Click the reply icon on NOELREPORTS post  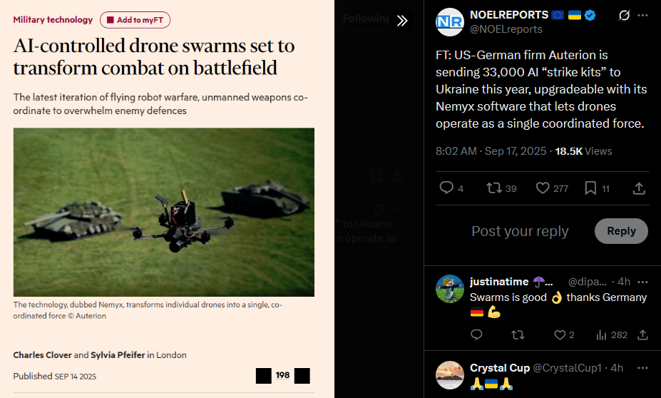[x=446, y=188]
